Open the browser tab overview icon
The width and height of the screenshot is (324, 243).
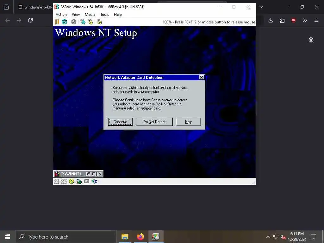[x=6, y=7]
